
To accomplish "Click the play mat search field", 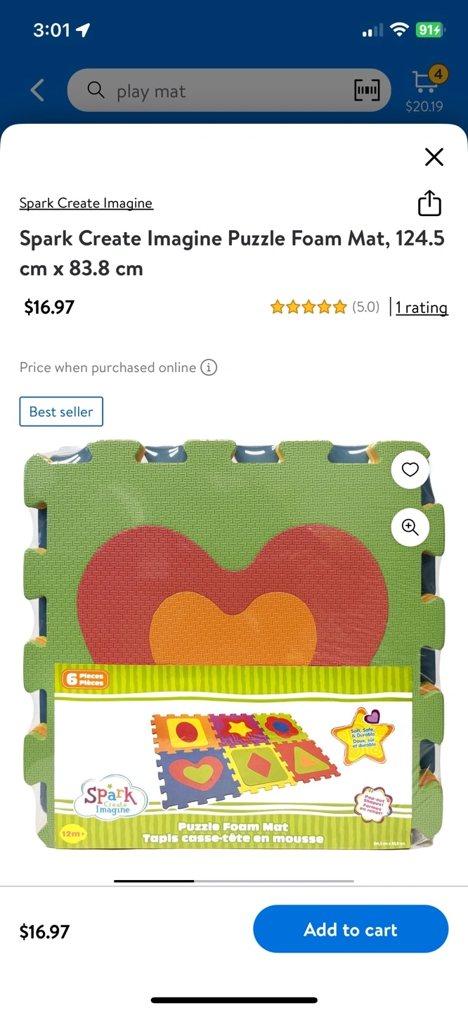I will (229, 90).
